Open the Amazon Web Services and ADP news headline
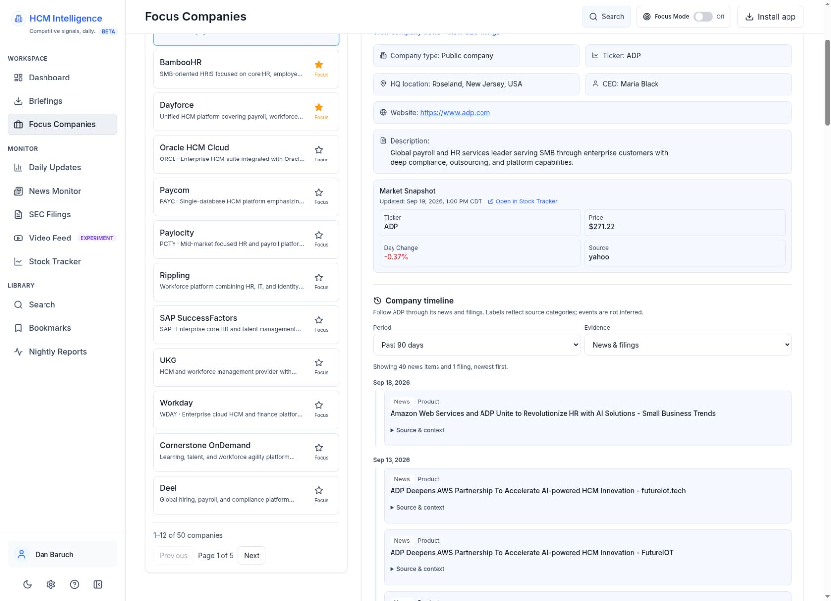 coord(553,414)
